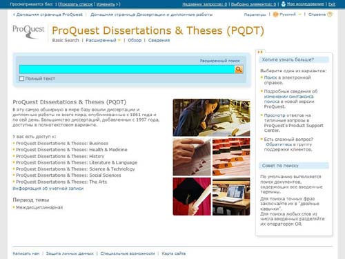
Task: Click the student reading photo thumbnail
Action: click(x=211, y=117)
